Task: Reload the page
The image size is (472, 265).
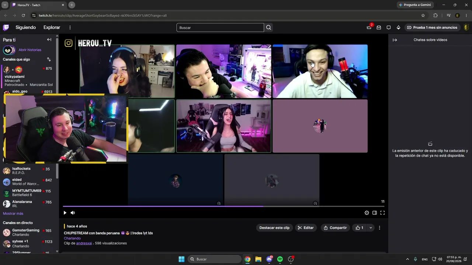Action: [23, 15]
